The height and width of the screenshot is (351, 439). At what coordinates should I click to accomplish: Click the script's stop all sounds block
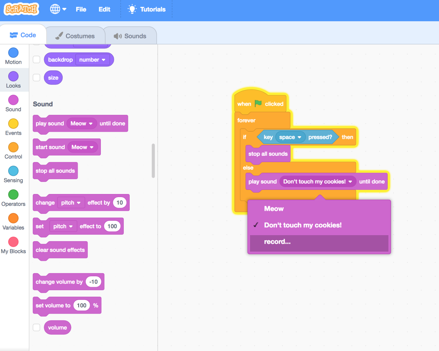coord(268,154)
